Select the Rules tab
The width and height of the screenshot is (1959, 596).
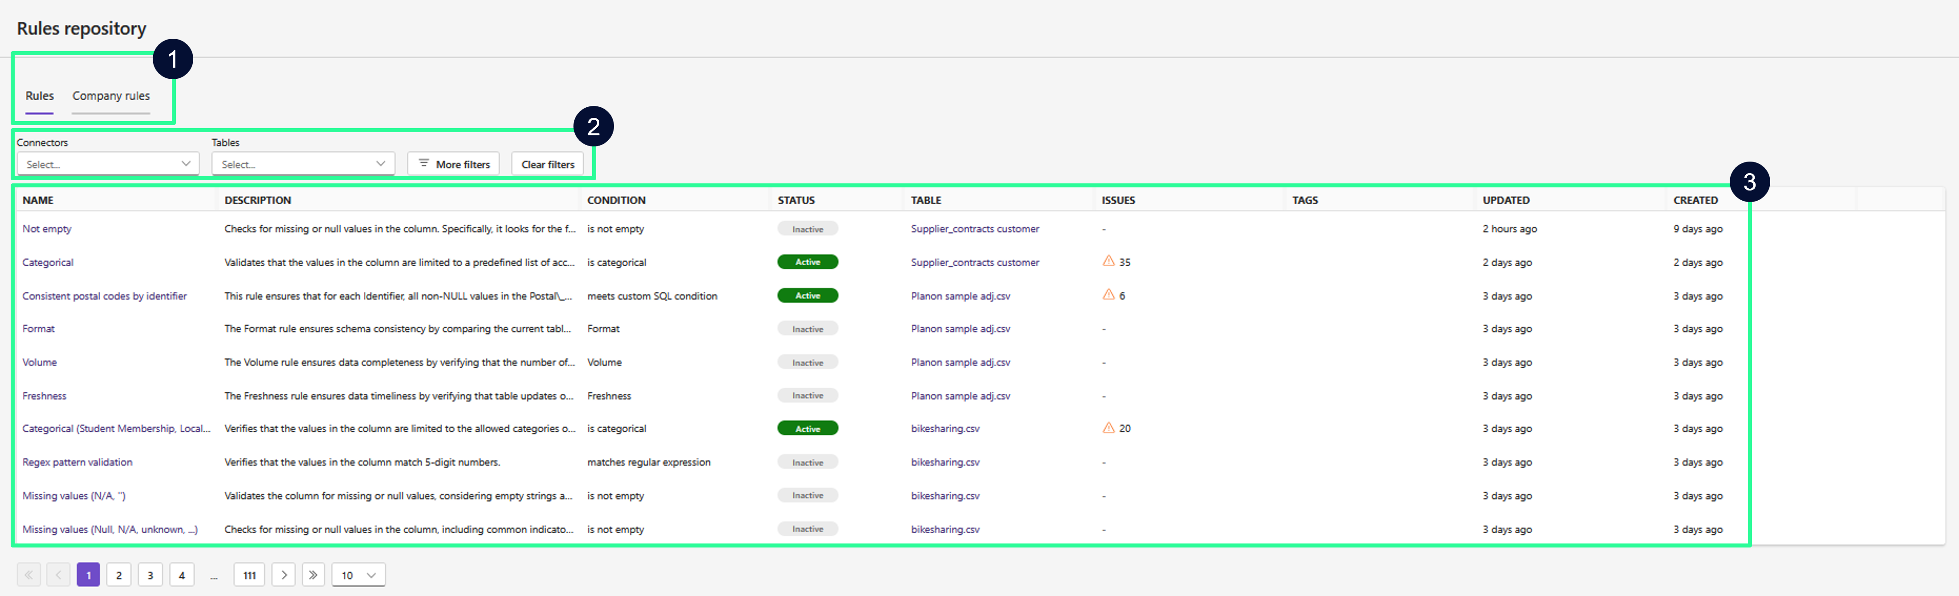point(40,96)
